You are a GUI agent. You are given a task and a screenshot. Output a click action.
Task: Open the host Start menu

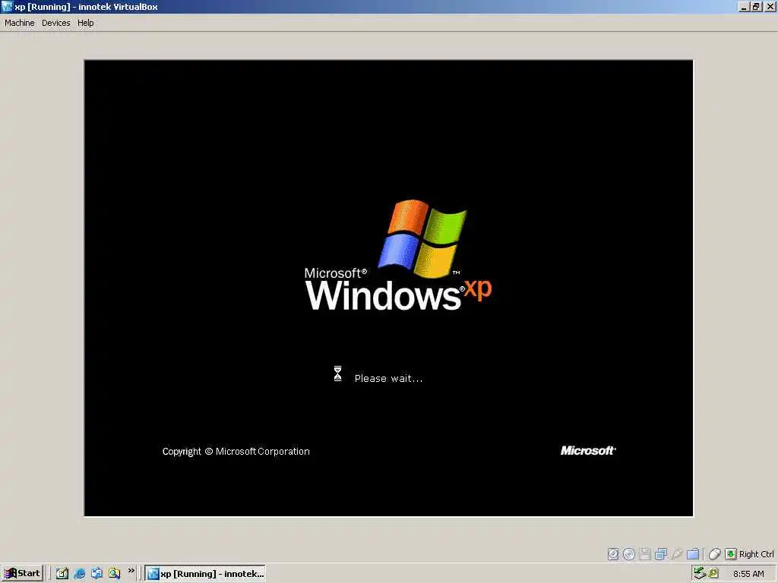coord(22,574)
